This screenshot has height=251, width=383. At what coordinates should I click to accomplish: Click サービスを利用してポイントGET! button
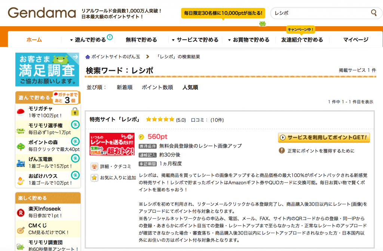(324, 137)
